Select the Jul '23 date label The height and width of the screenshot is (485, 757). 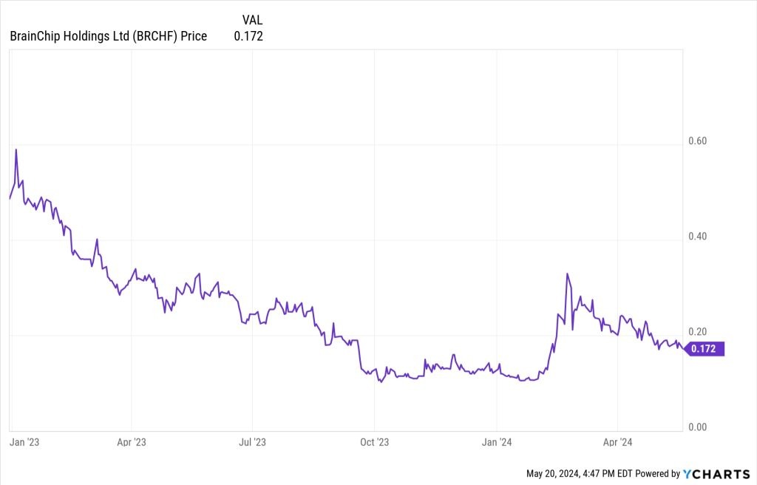coord(253,442)
